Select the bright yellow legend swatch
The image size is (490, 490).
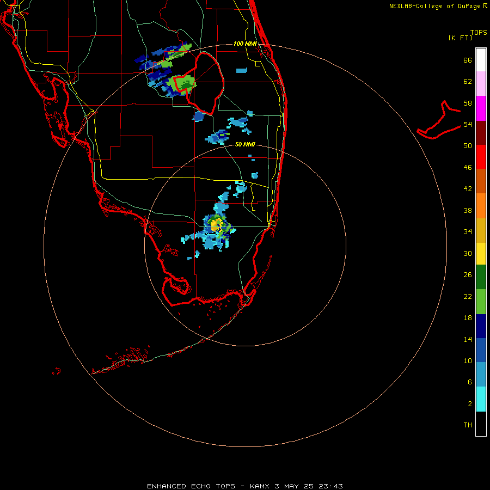click(x=481, y=253)
